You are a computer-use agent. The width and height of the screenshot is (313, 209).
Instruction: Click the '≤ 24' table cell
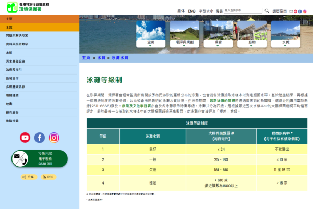(221, 149)
